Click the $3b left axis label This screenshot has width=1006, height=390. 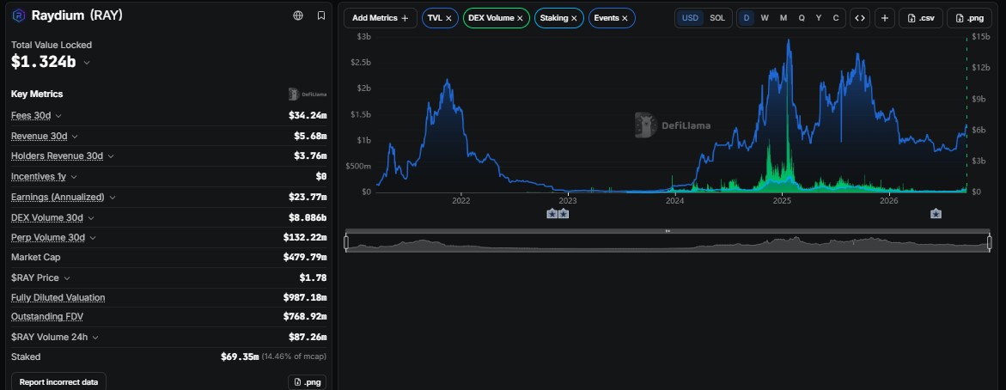(x=363, y=37)
